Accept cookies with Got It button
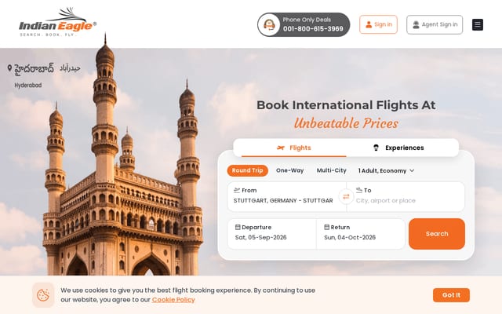Image resolution: width=502 pixels, height=314 pixels. coord(451,295)
